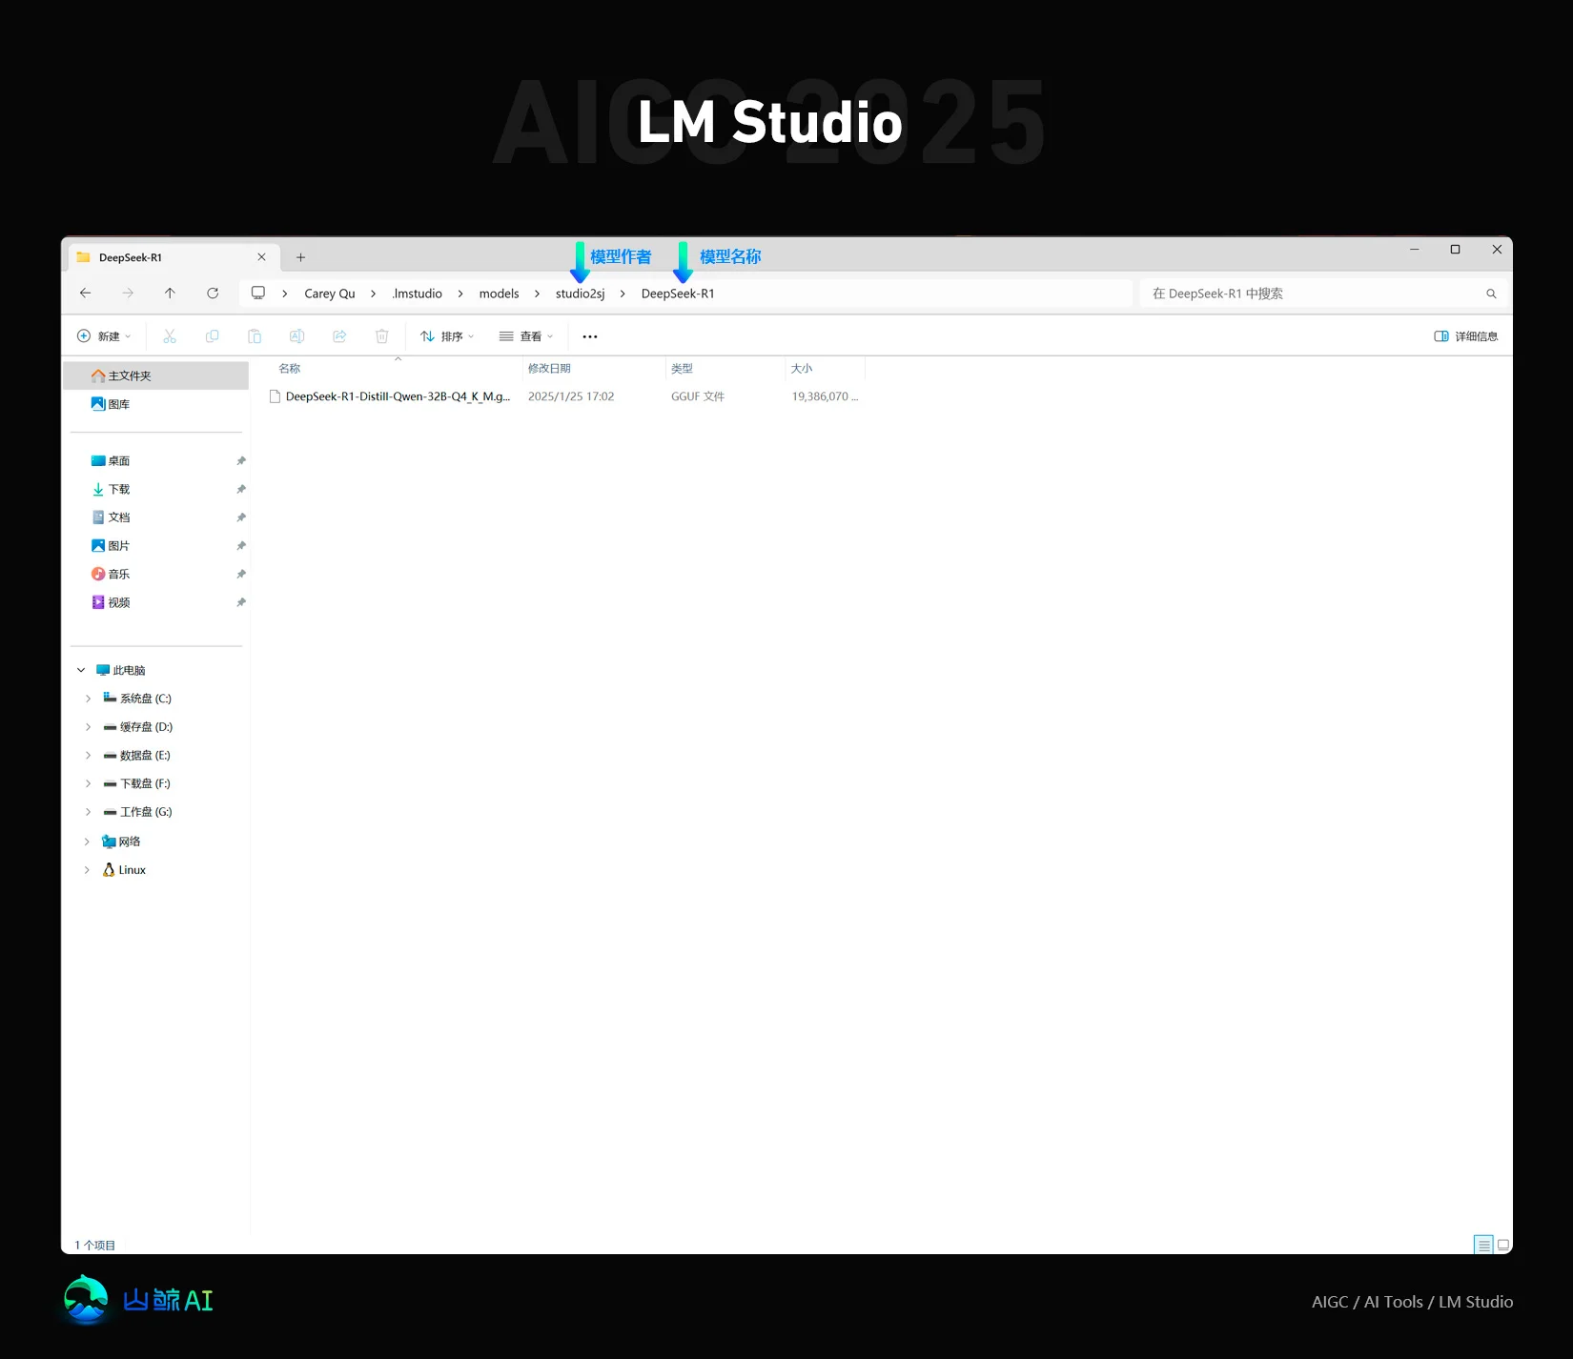Open the see-more ellipsis toolbar menu
Screen dimensions: 1573x1359
(x=589, y=335)
